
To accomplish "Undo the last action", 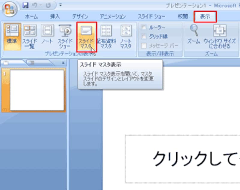I will [x=35, y=5].
